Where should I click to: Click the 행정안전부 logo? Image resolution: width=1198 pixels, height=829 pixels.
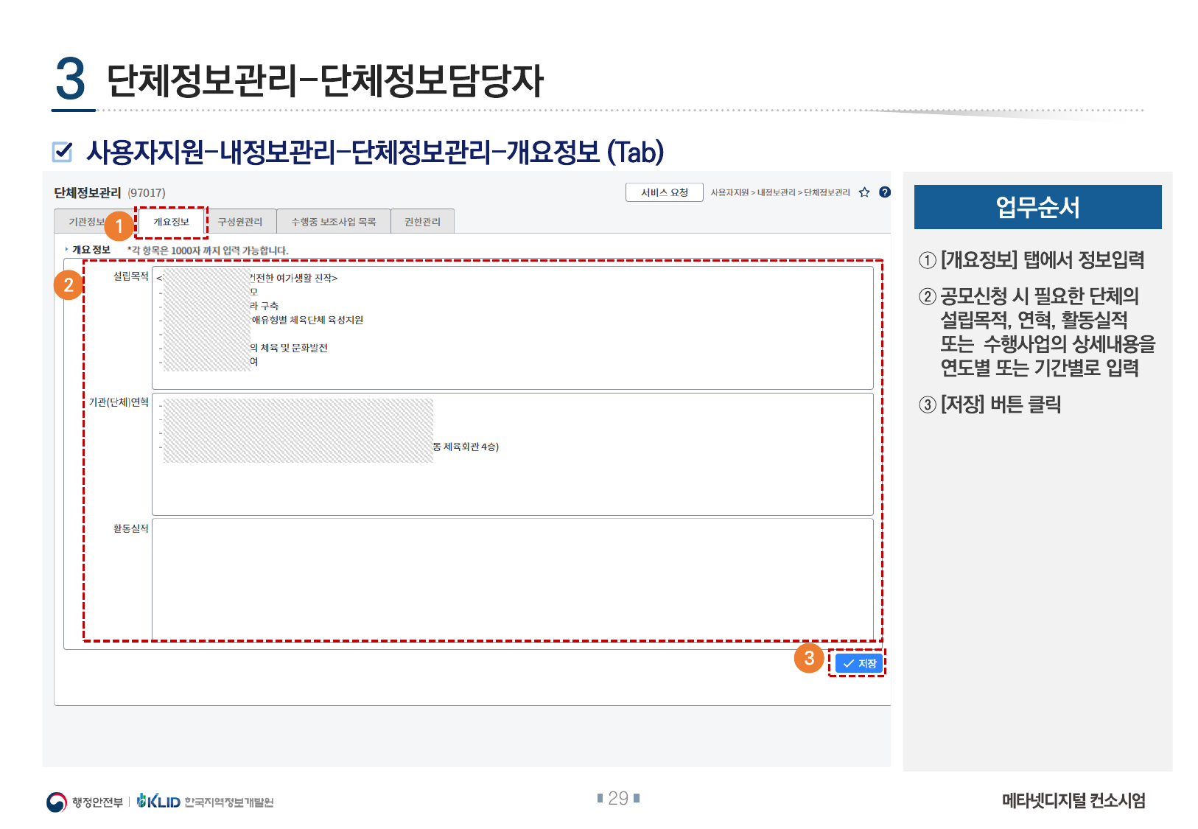click(x=84, y=802)
